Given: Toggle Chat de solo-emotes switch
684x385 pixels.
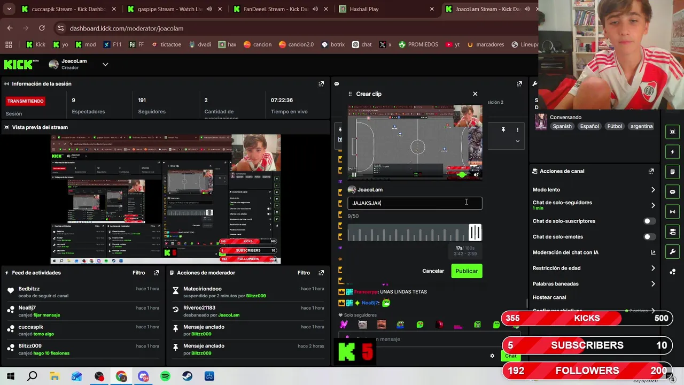Looking at the screenshot, I should coord(649,237).
